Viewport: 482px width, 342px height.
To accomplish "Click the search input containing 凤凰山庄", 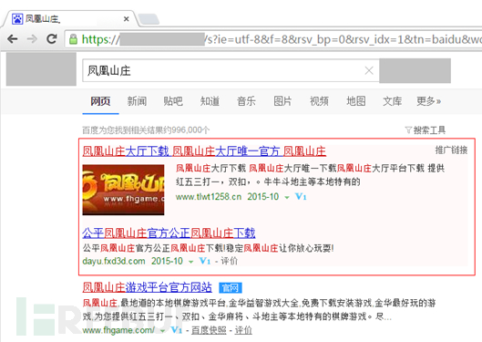I will point(231,71).
